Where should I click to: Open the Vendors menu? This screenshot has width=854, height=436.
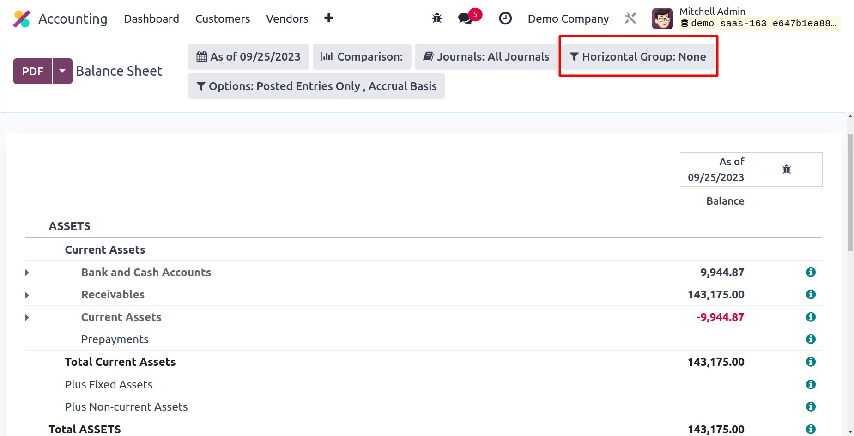point(287,19)
